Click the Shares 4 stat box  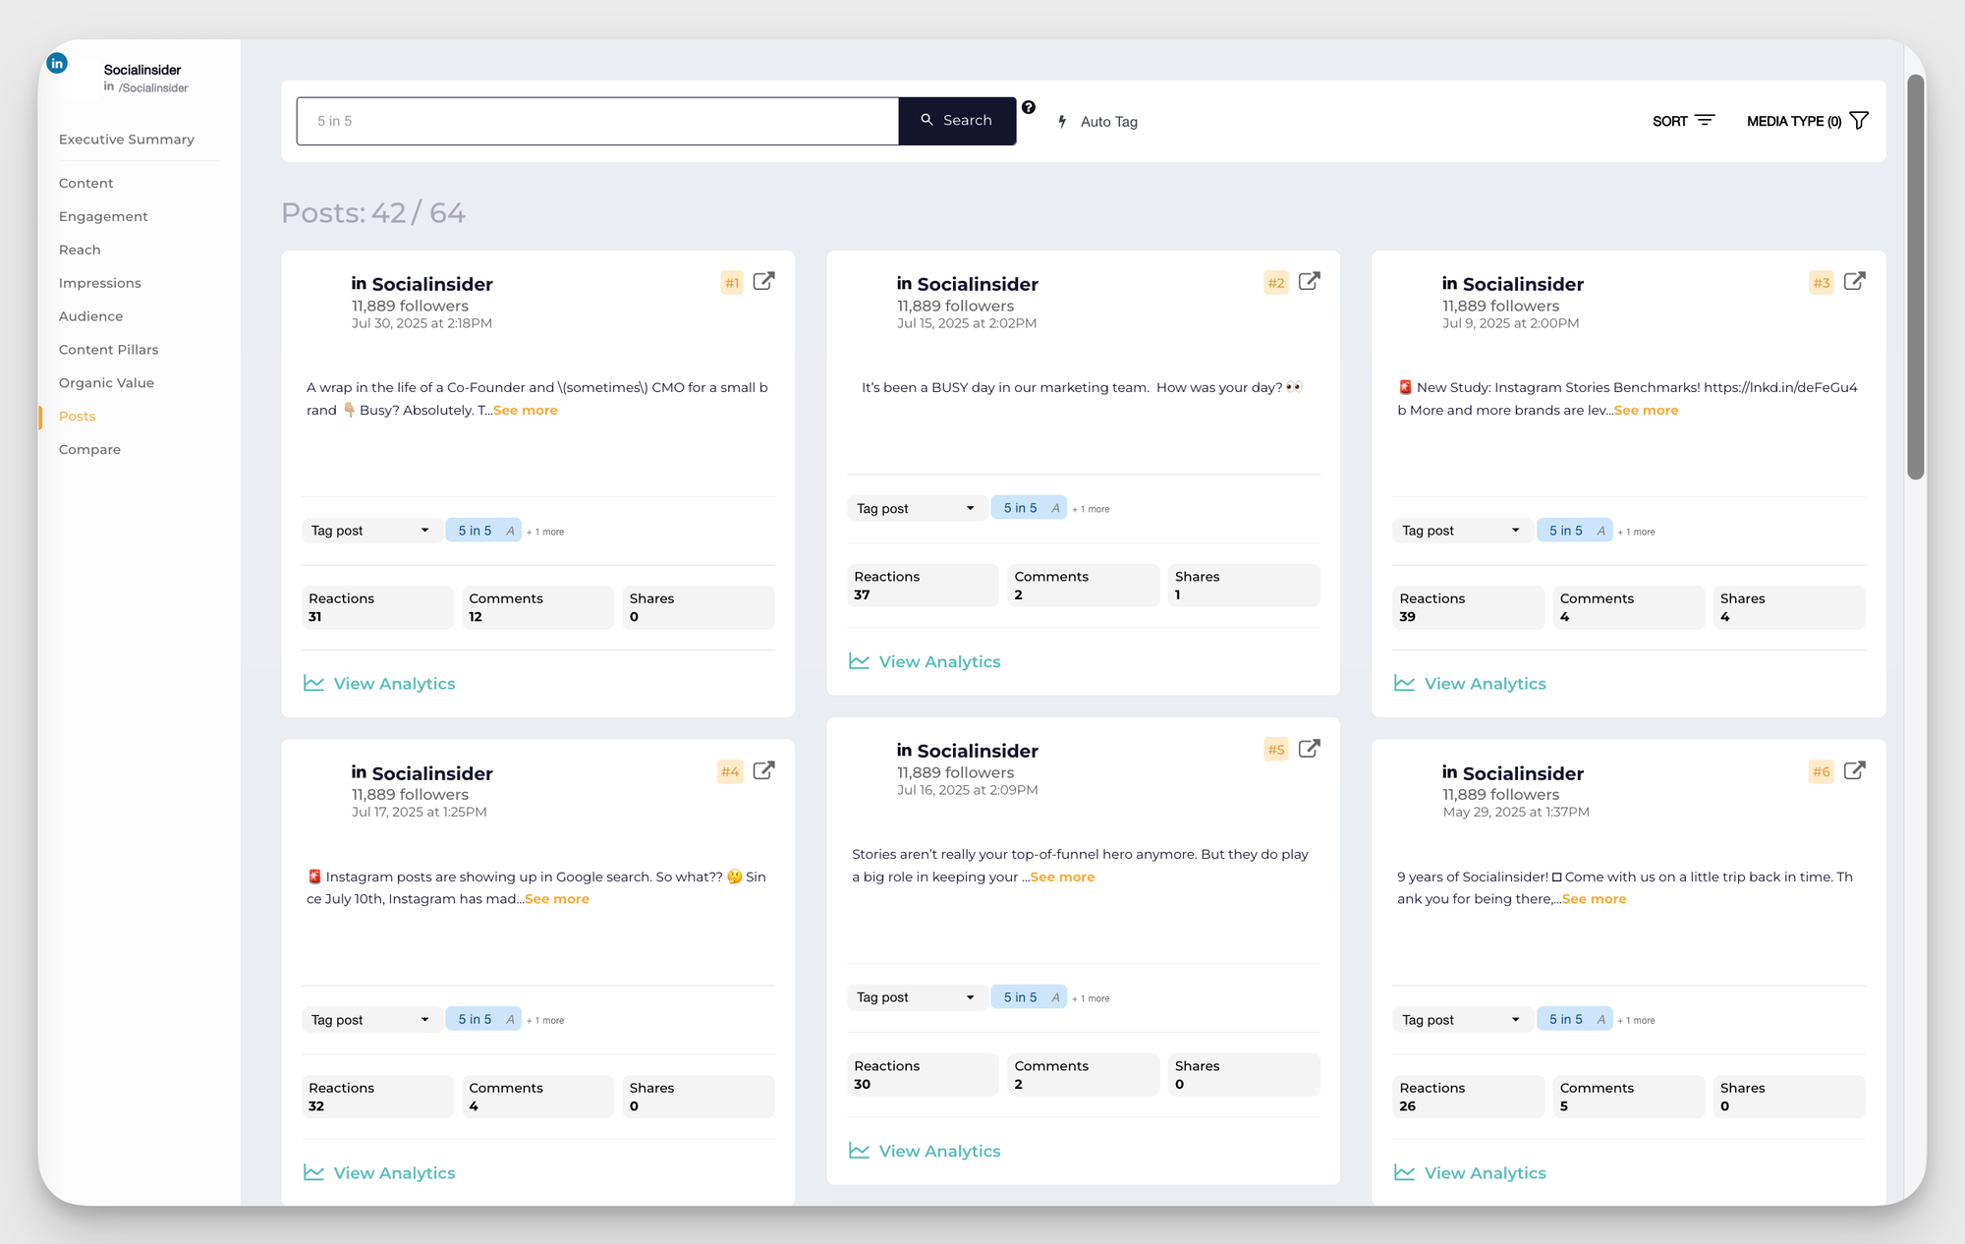1789,607
